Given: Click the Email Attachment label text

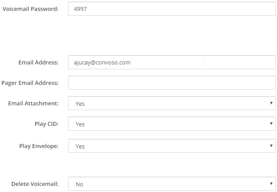Looking at the screenshot, I should pyautogui.click(x=33, y=103).
